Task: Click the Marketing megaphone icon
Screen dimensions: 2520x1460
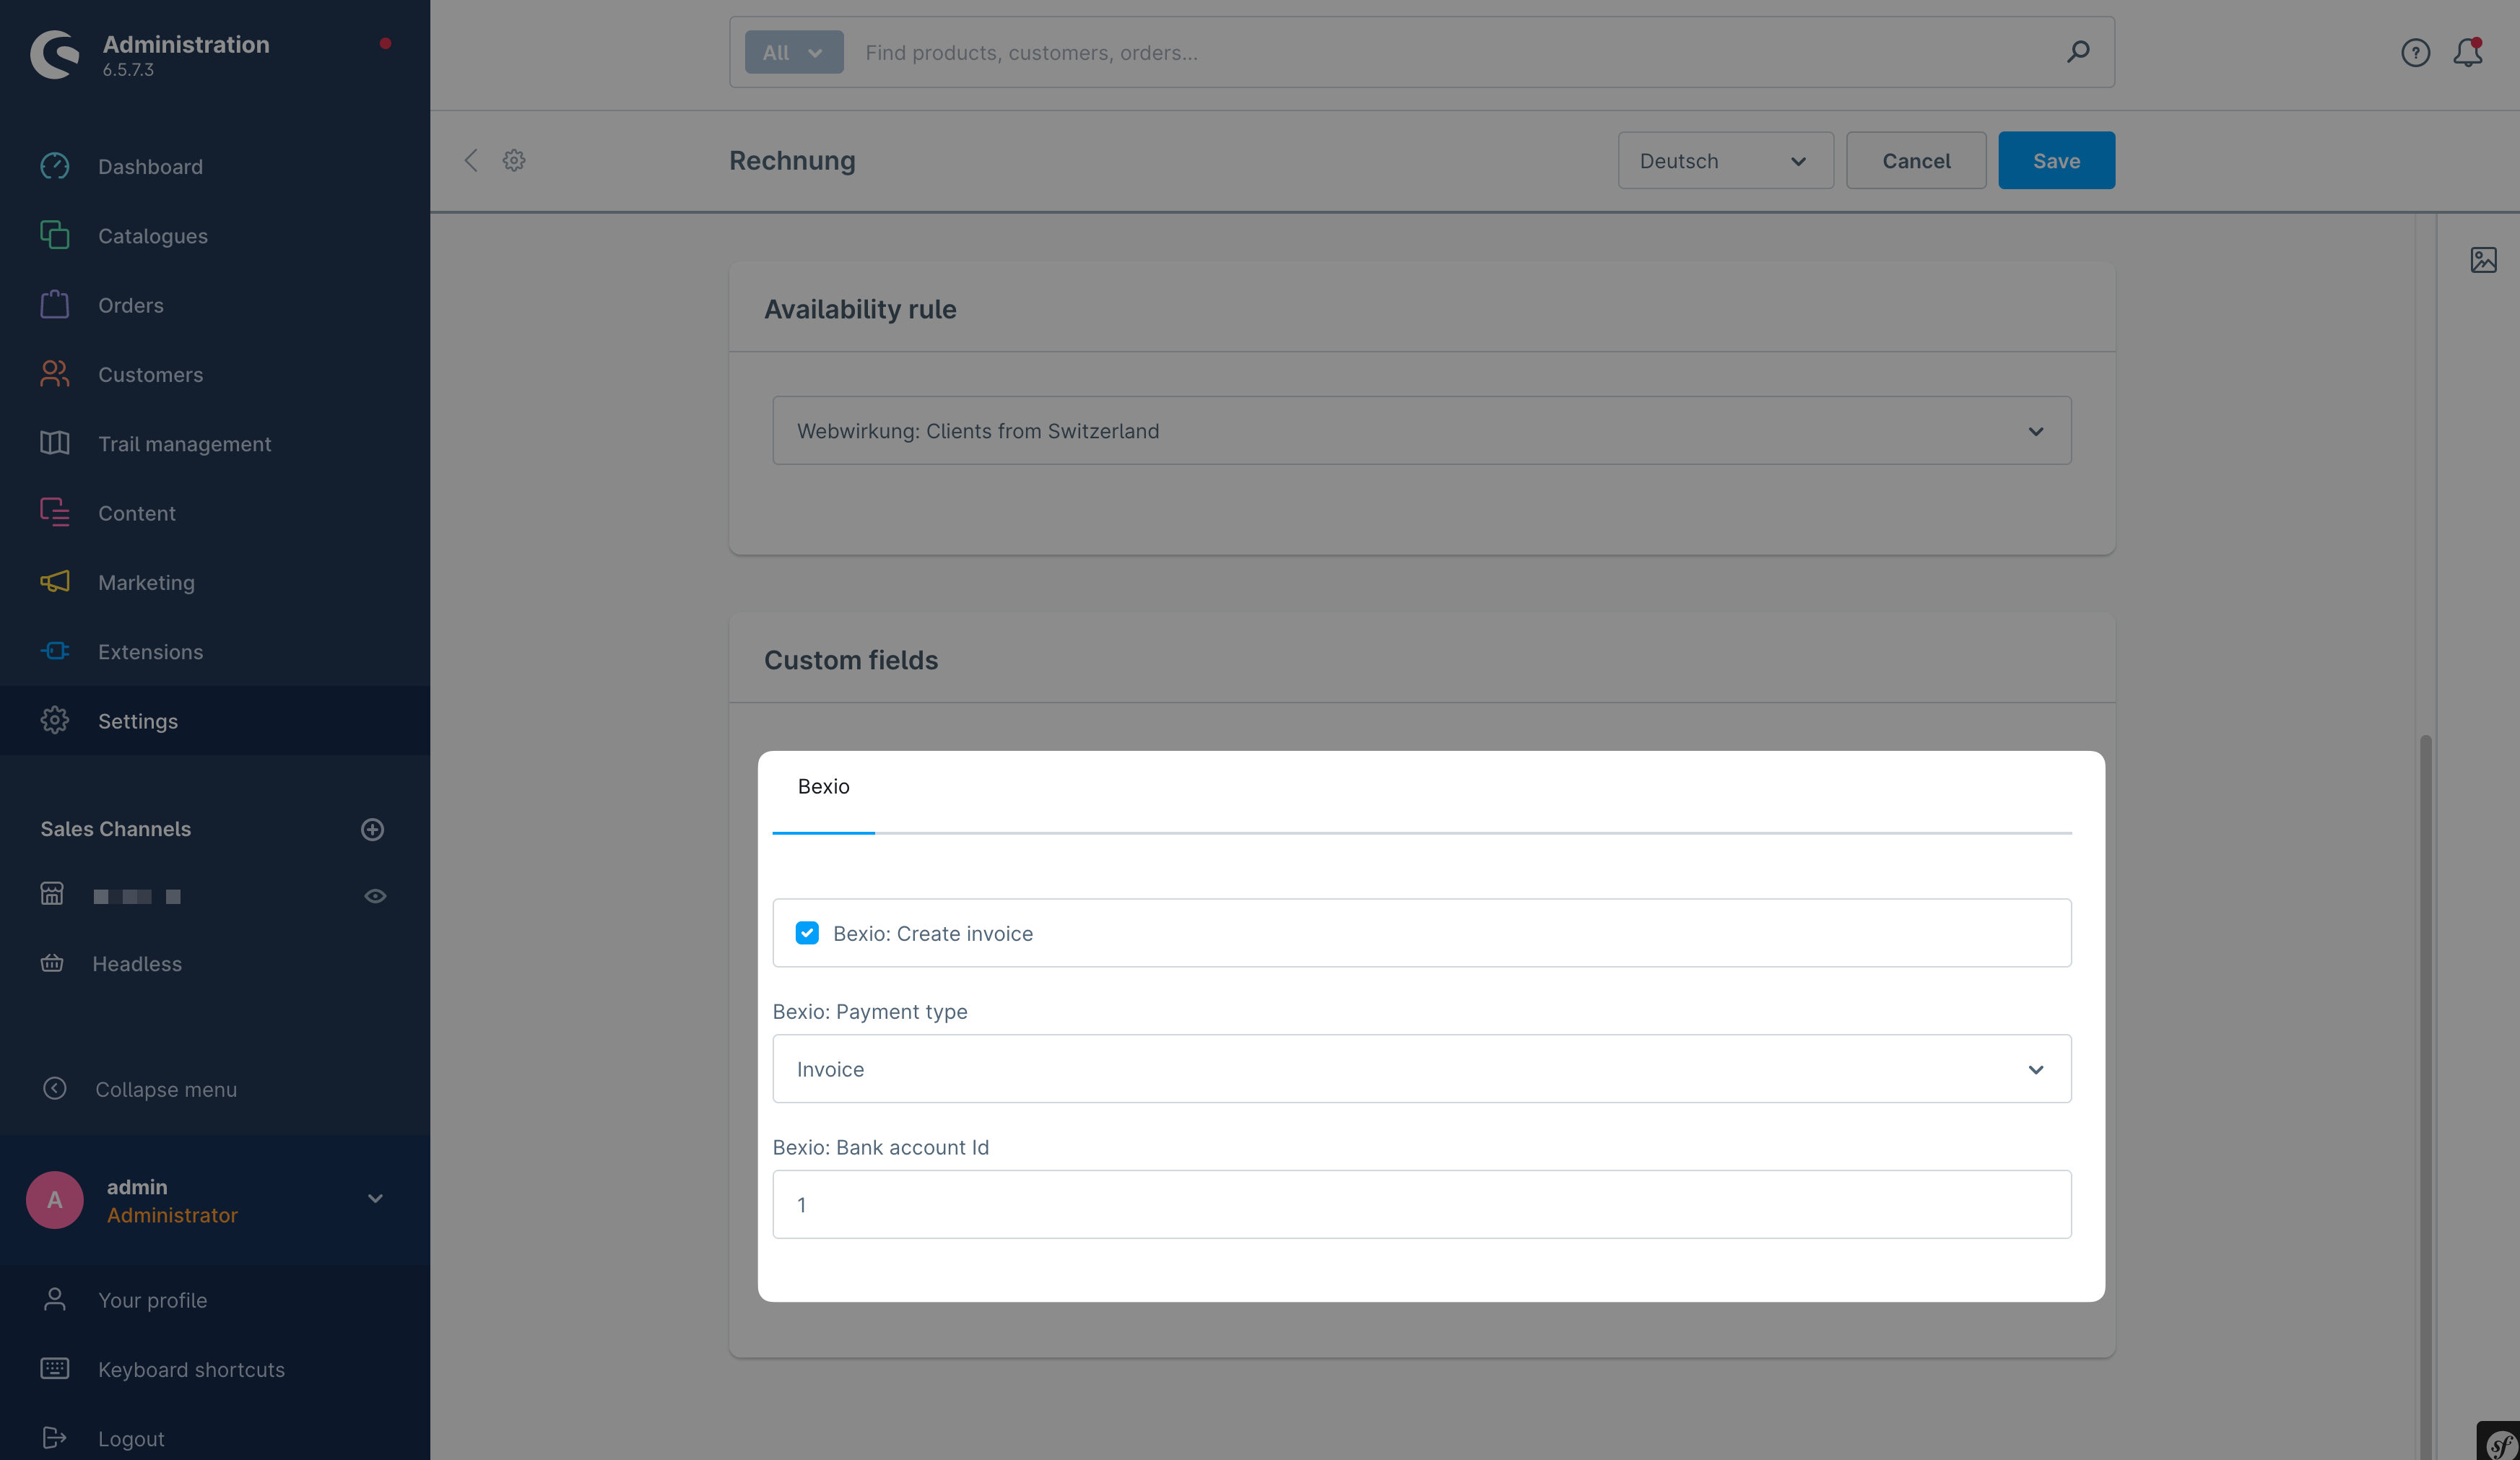Action: [x=55, y=582]
